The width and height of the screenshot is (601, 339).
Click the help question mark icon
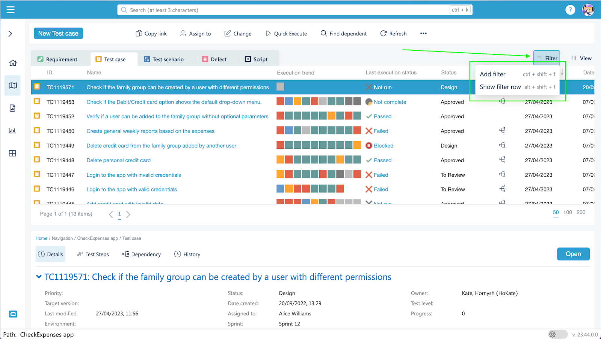(570, 10)
